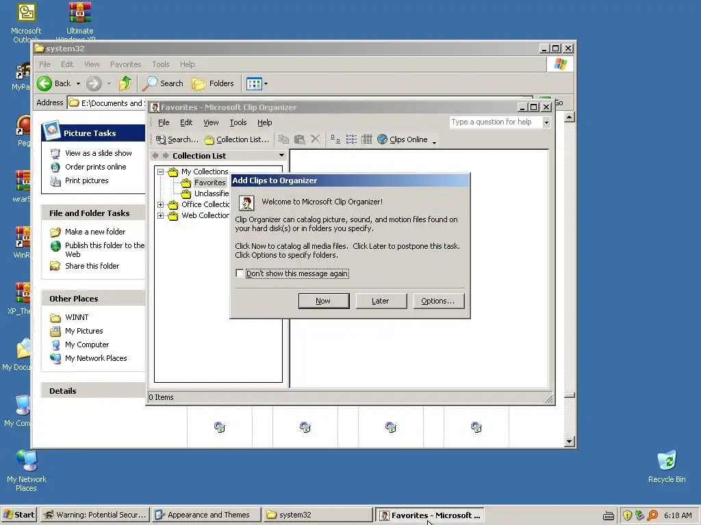Screen dimensions: 701x525
Task: Open the Collection List pane dropdown arrow
Action: pyautogui.click(x=281, y=155)
